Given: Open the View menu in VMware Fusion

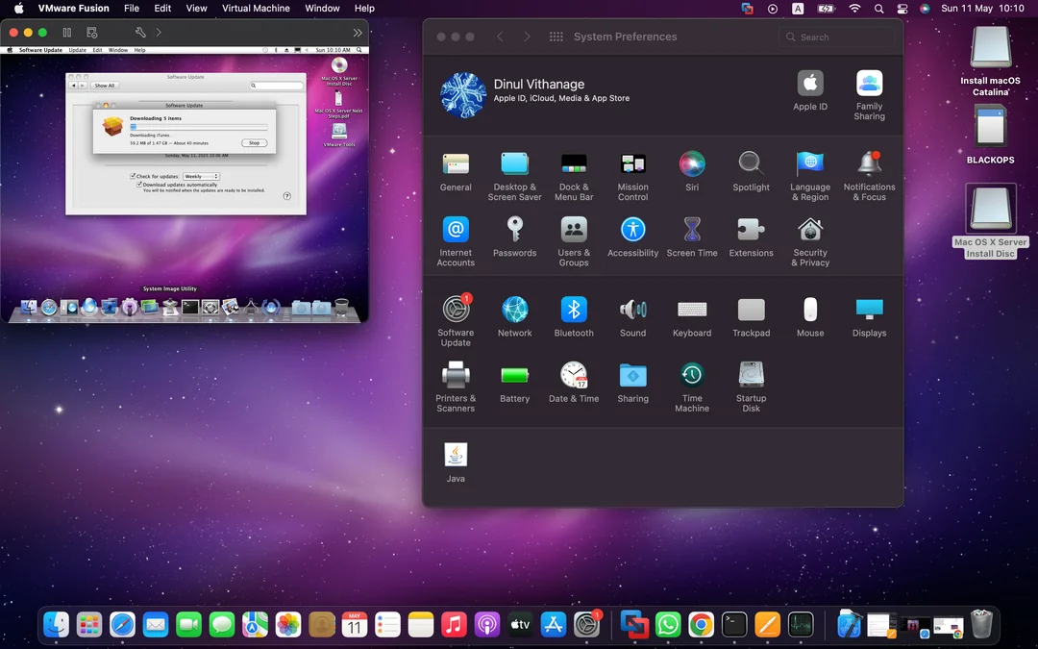Looking at the screenshot, I should coord(196,8).
